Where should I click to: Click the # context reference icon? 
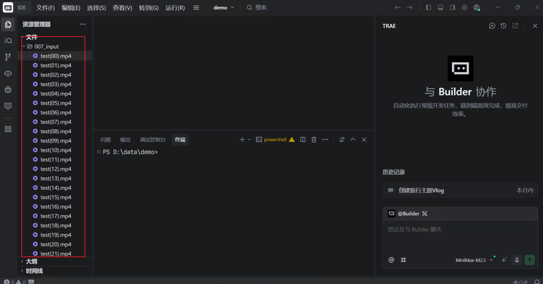click(x=403, y=260)
